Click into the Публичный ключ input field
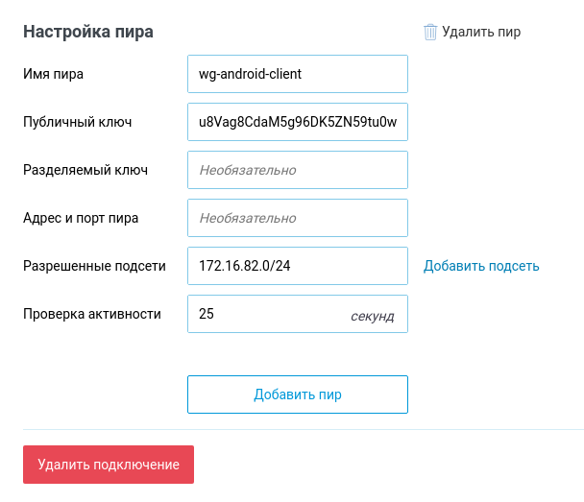The image size is (584, 502). pos(298,122)
